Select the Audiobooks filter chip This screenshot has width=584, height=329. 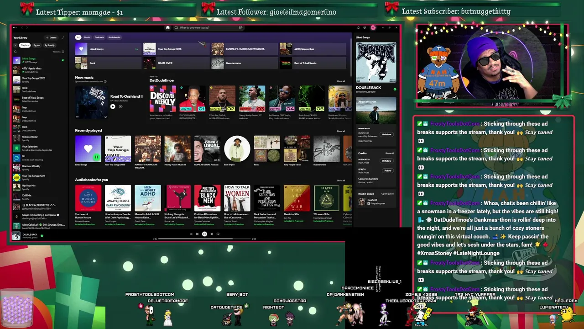tap(114, 37)
